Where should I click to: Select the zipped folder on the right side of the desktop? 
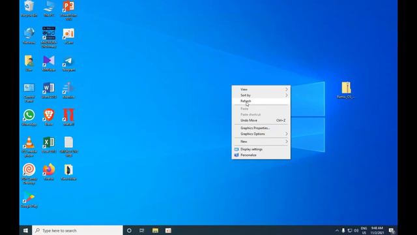coord(346,90)
